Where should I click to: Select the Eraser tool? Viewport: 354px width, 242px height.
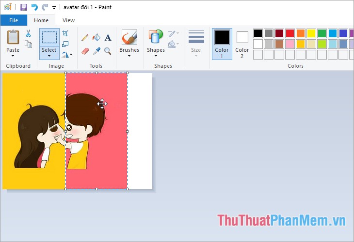[x=85, y=51]
